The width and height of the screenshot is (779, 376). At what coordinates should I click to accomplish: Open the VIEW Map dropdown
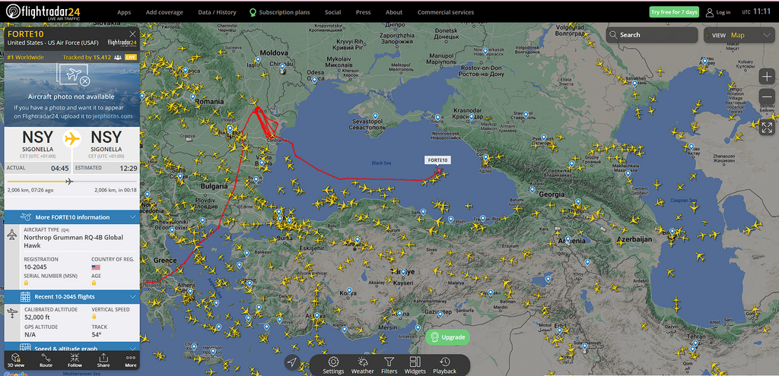[738, 35]
